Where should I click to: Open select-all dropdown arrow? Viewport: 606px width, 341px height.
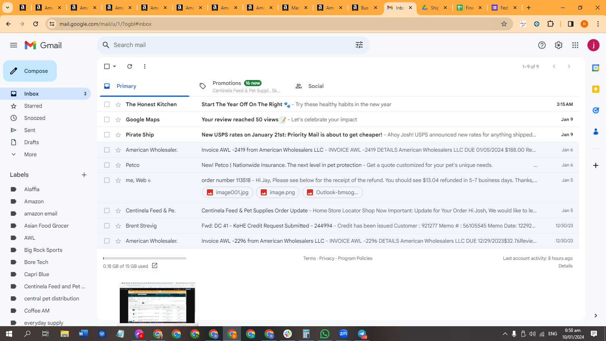point(114,66)
